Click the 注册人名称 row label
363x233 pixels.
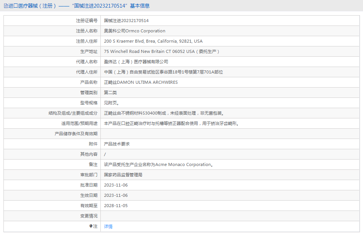(x=87, y=31)
